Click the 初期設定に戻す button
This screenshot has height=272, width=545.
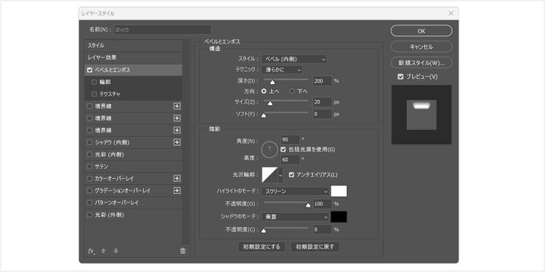tap(315, 247)
